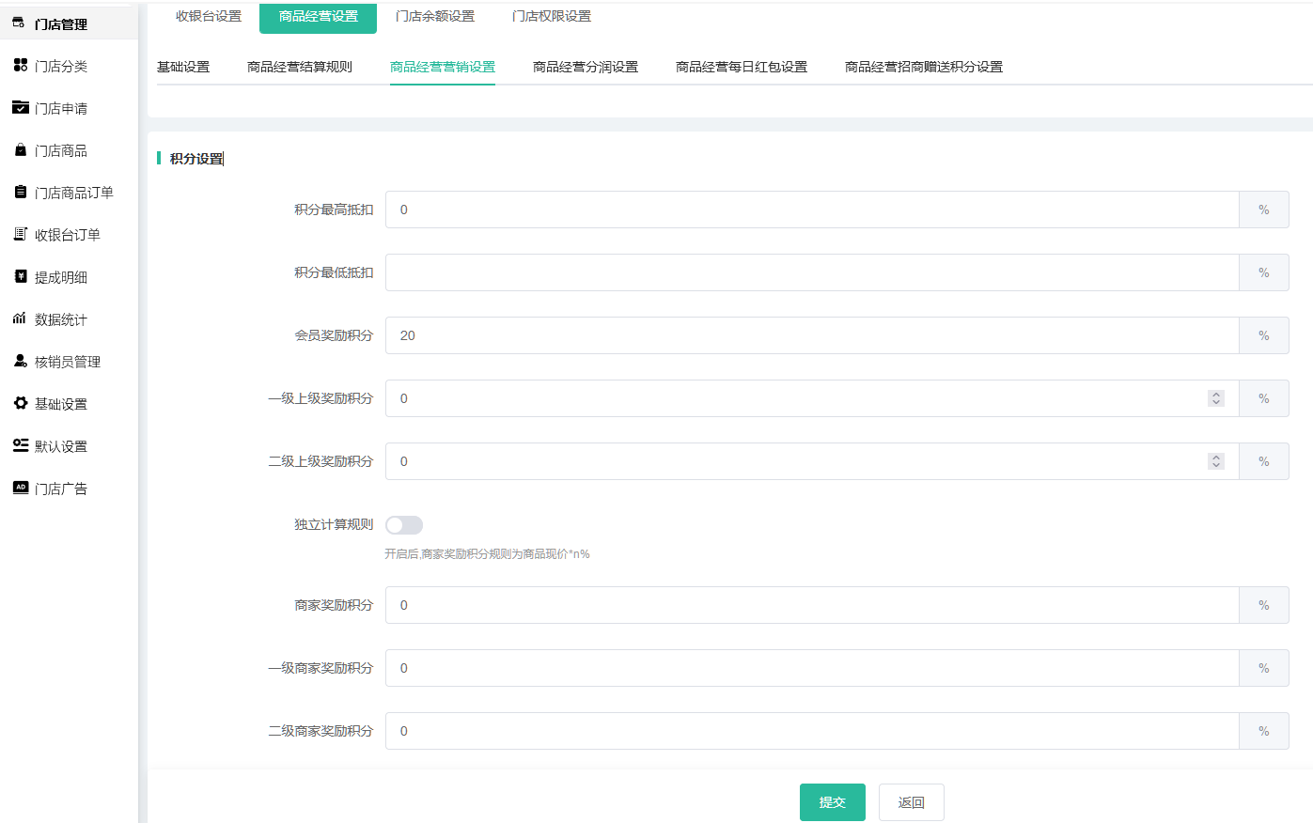
Task: Click the spinner on 一级上级奖励积分 field
Action: point(1216,398)
